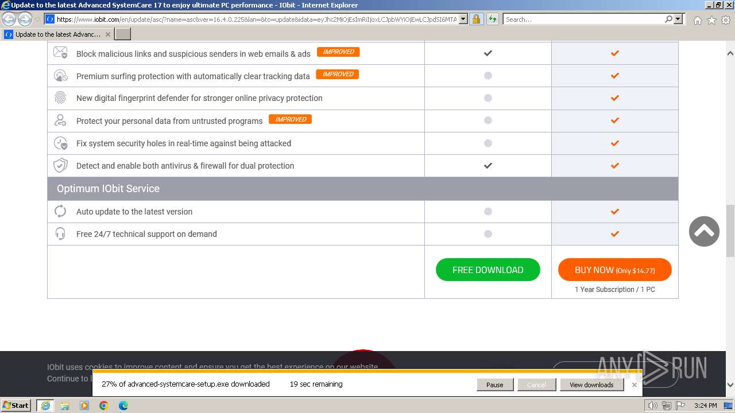Click the real-time security holes icon

tap(60, 143)
